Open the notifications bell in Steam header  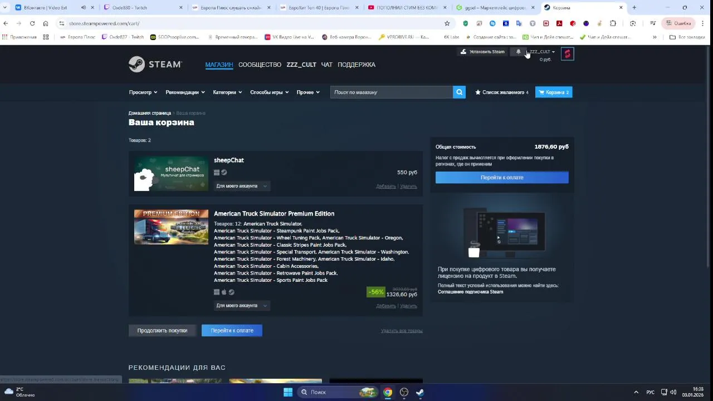519,52
